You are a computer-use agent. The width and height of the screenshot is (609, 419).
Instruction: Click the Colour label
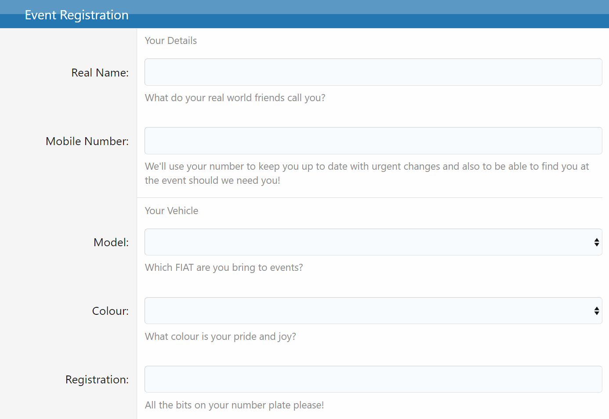point(110,311)
